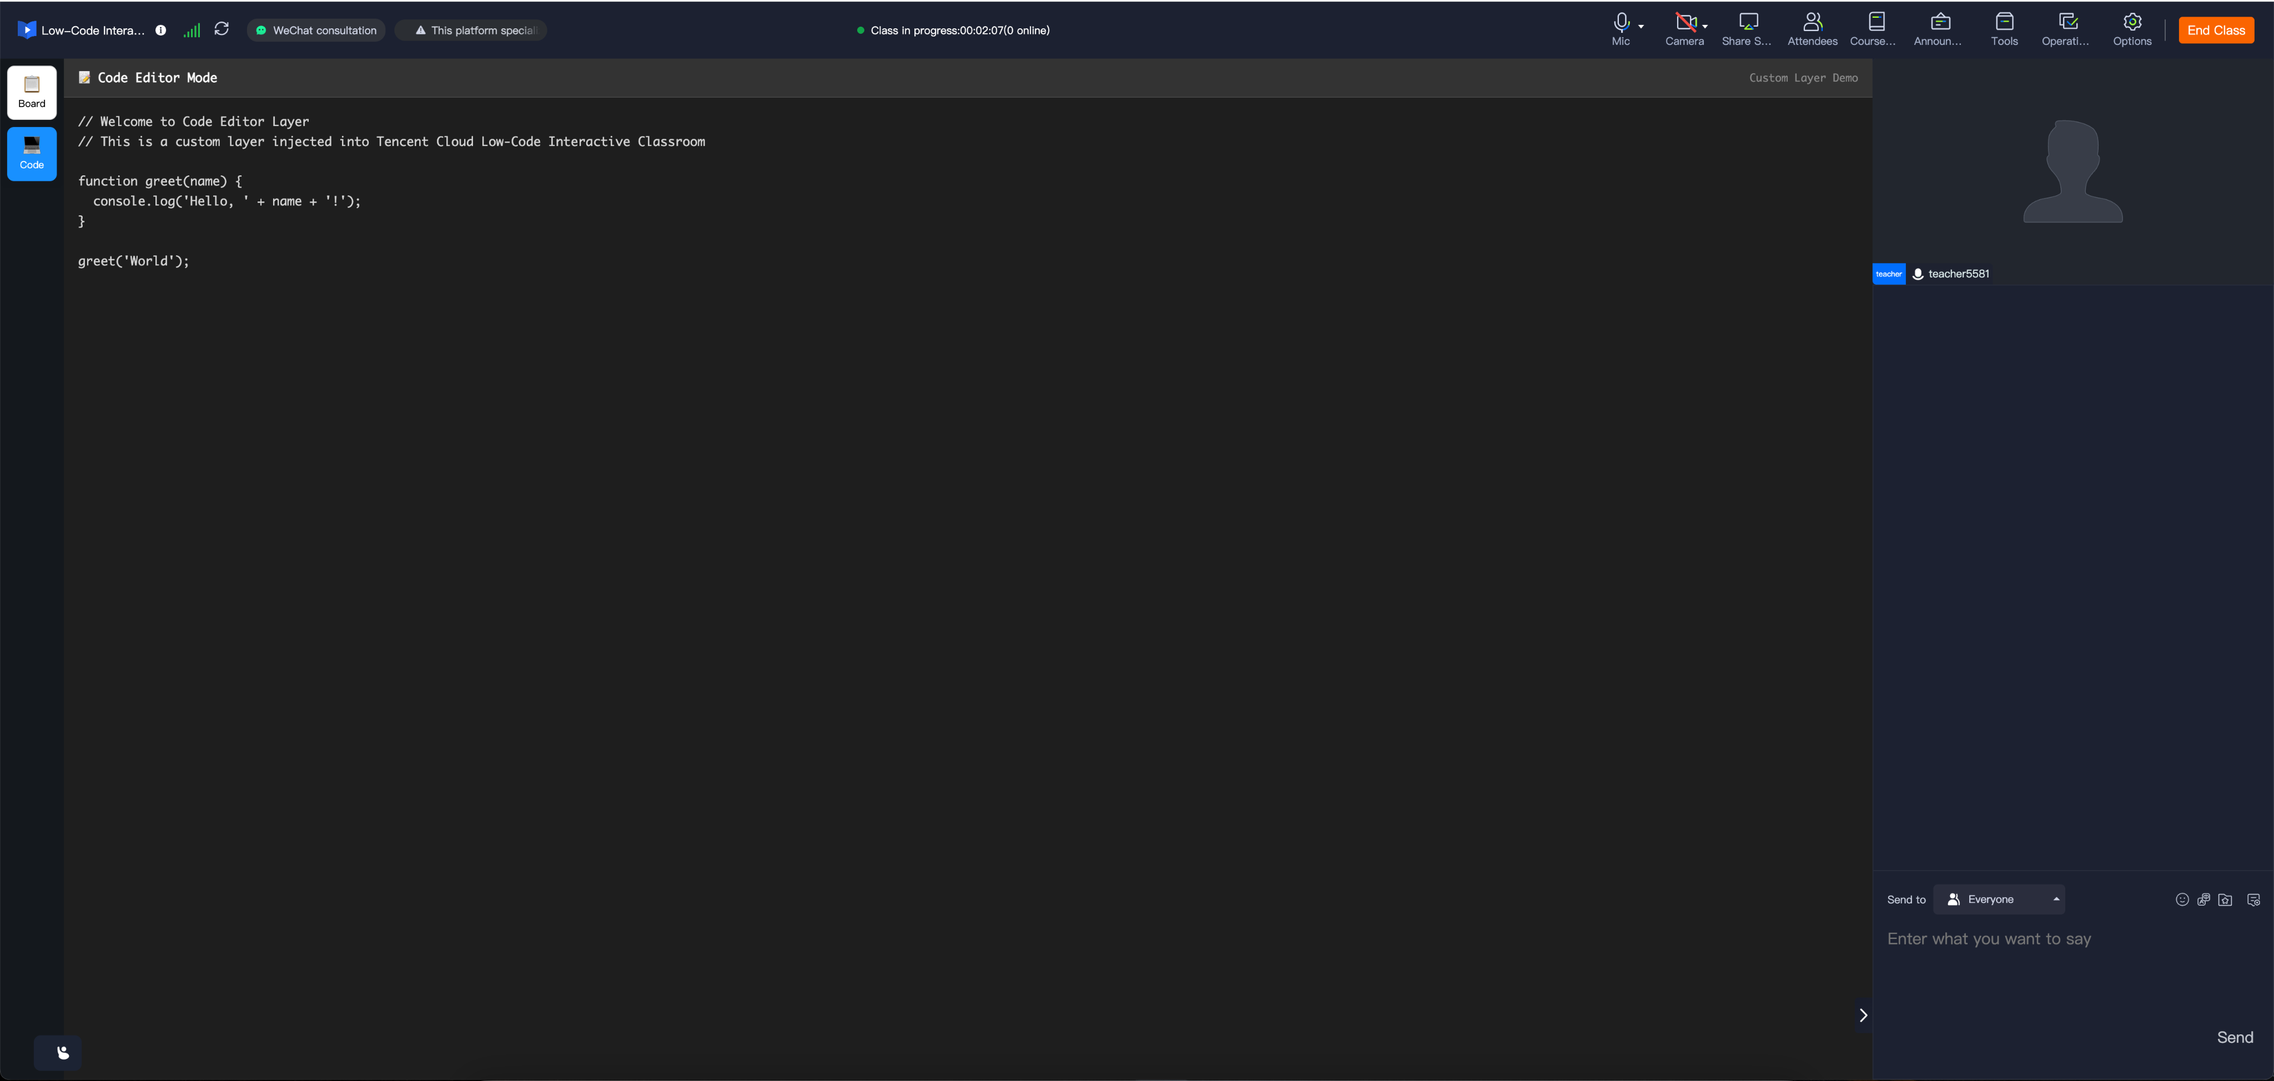The width and height of the screenshot is (2274, 1081).
Task: Expand the Mic device dropdown arrow
Action: (1641, 27)
